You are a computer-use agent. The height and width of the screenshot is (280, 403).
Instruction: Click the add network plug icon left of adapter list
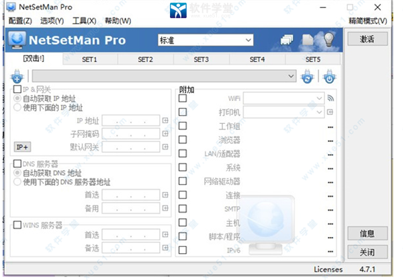point(17,77)
